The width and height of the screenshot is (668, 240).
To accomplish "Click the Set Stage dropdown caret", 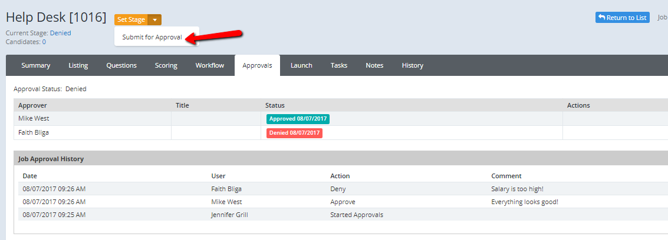I will tap(154, 20).
